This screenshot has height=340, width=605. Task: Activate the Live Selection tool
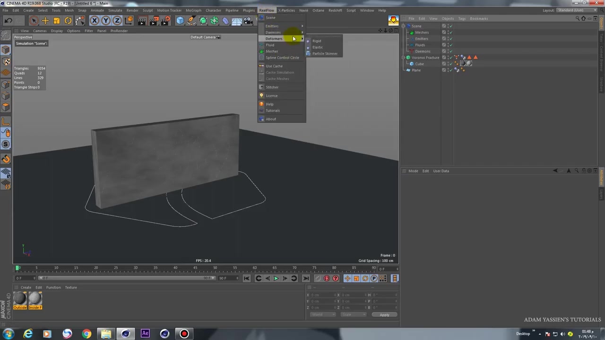click(34, 20)
